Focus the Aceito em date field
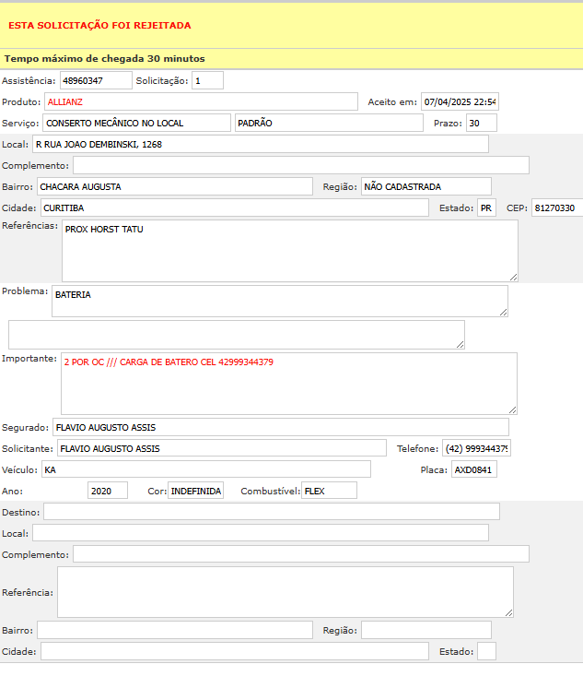 459,101
